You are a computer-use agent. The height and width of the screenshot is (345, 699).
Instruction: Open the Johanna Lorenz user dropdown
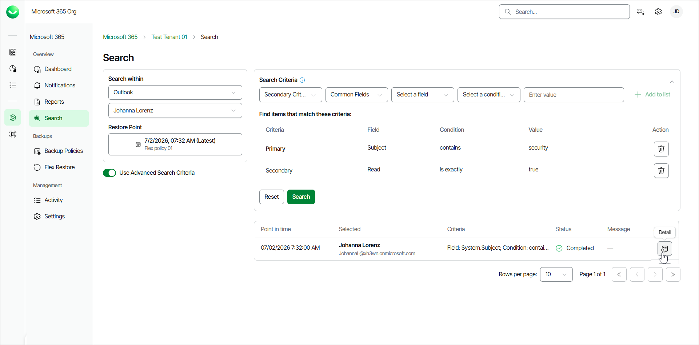pos(175,111)
